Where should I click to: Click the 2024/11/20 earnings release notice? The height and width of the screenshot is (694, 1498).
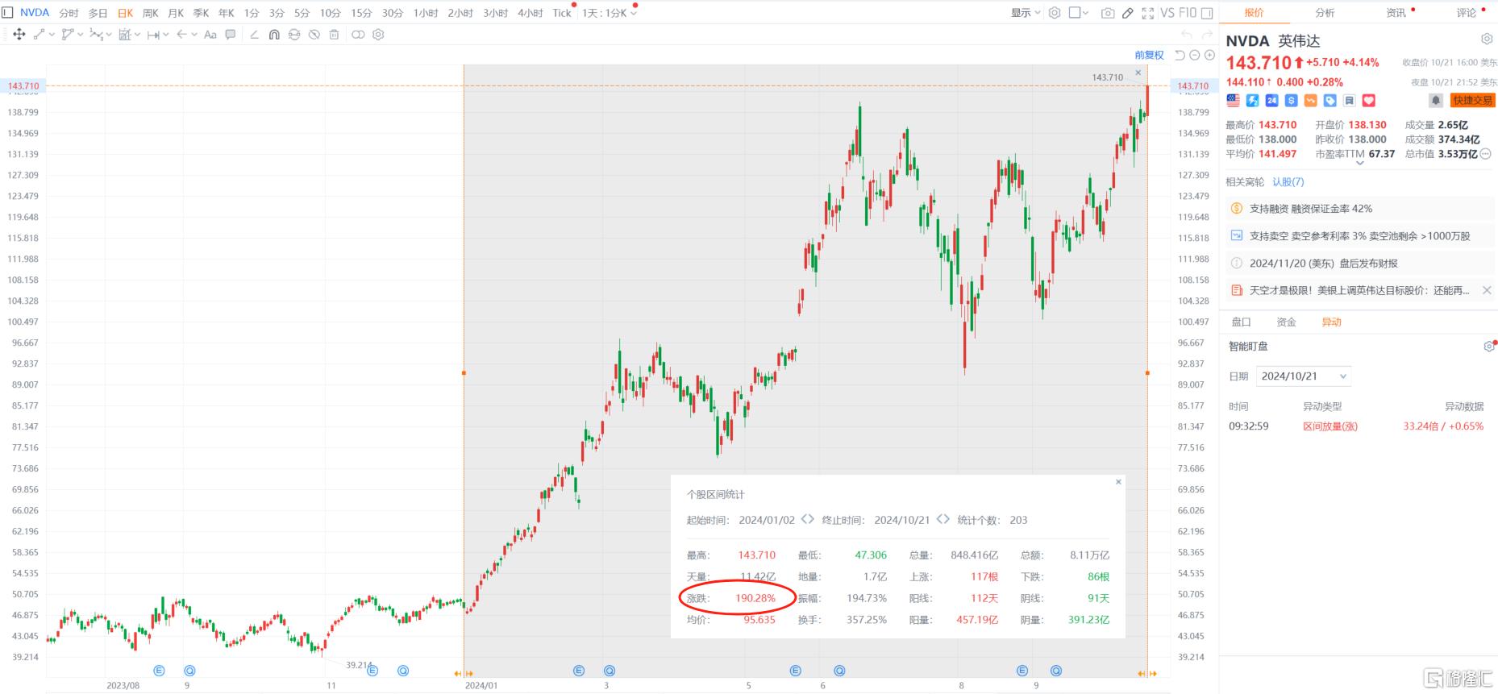(1358, 264)
